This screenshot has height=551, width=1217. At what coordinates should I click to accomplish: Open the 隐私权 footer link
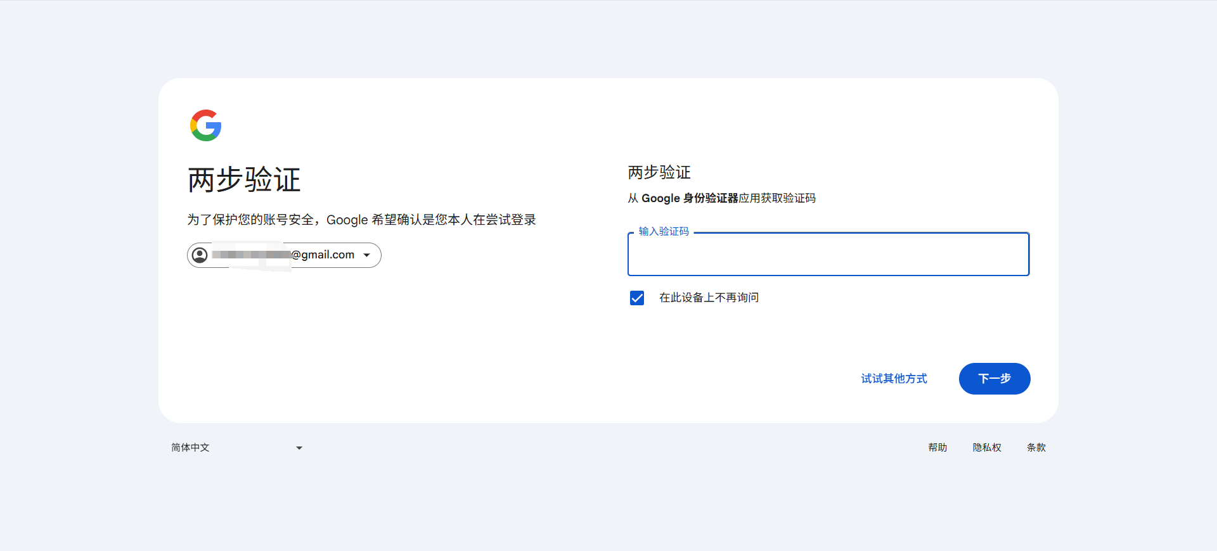tap(987, 448)
